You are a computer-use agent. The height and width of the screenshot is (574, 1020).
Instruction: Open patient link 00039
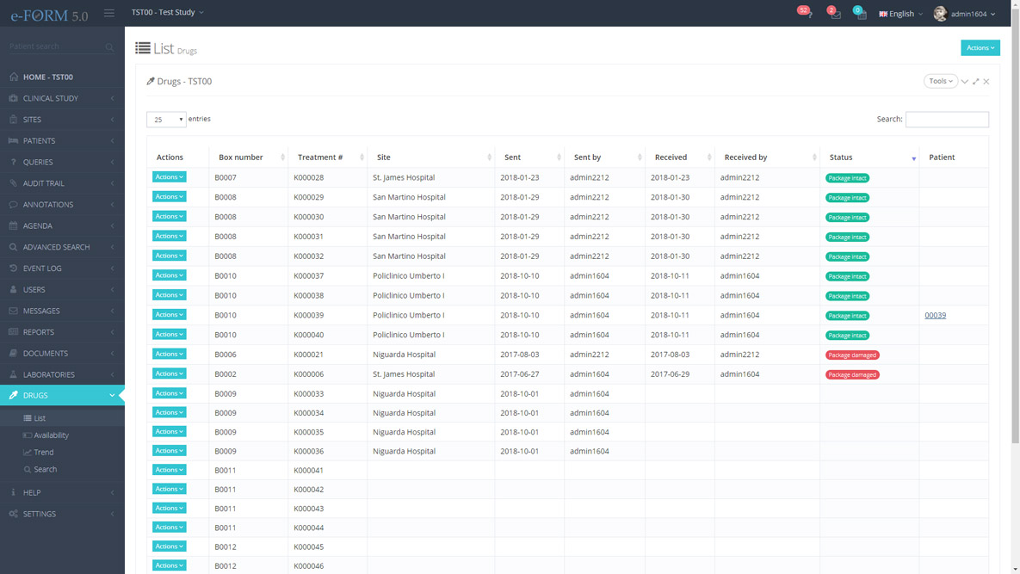(935, 315)
